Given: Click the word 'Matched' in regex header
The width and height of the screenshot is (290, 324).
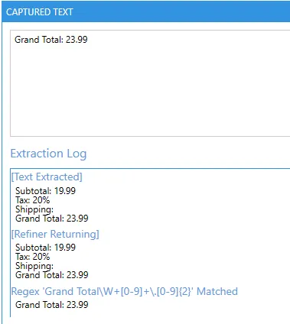Looking at the screenshot, I should [x=217, y=291].
